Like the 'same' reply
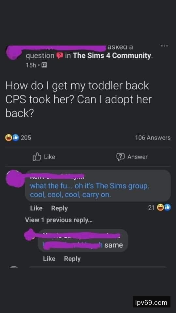 point(49,259)
